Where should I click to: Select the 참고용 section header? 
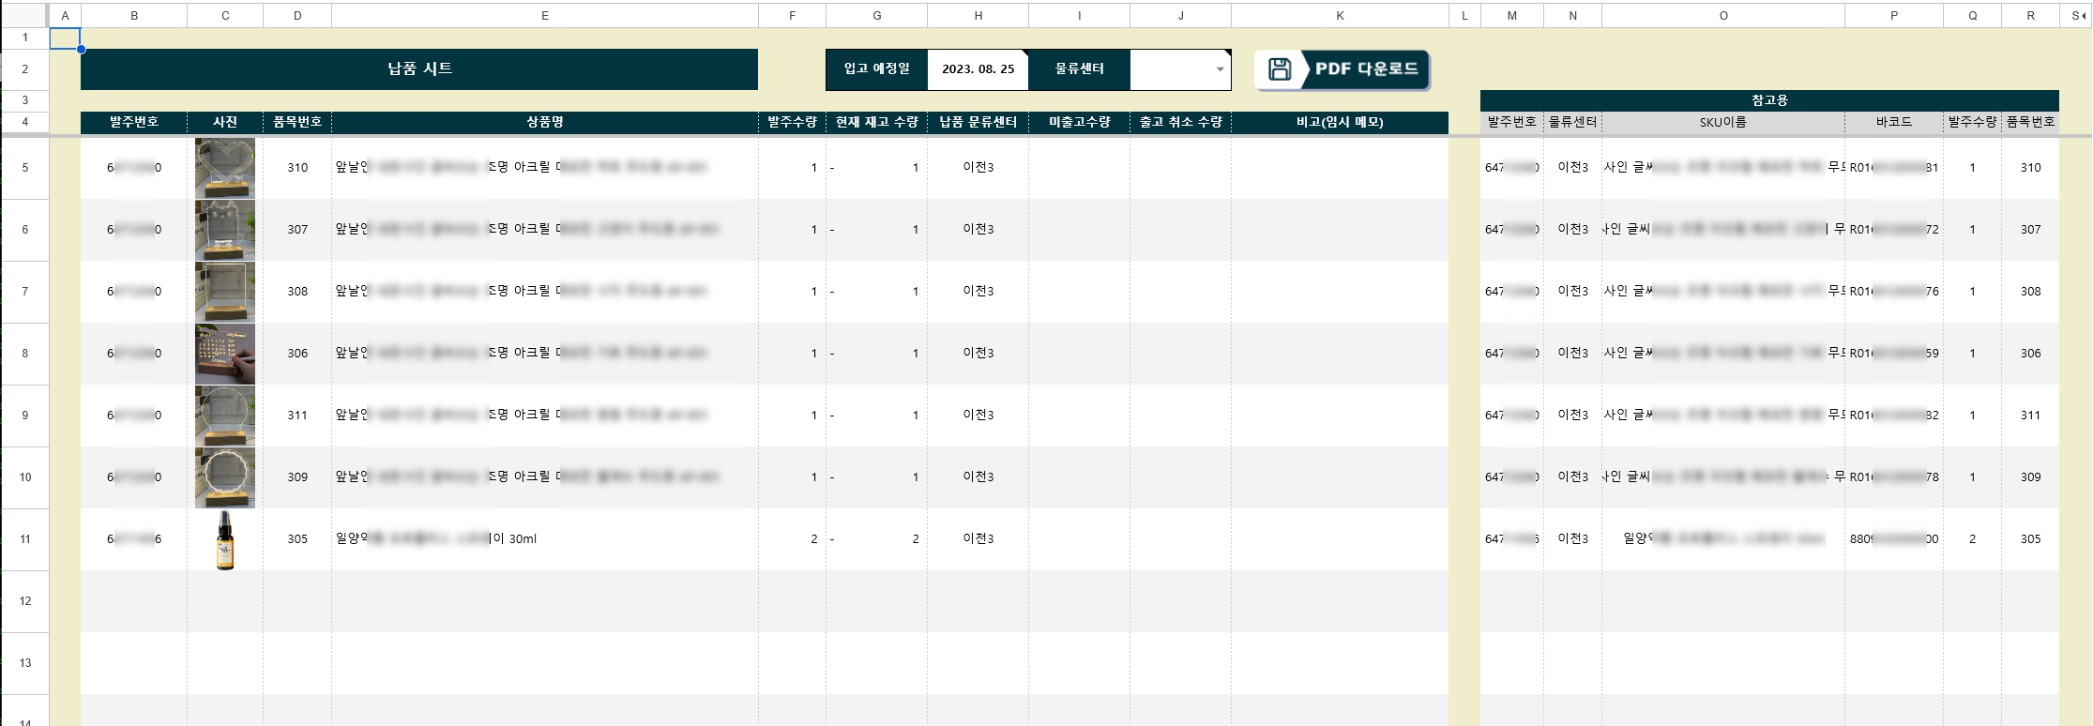click(x=1769, y=100)
